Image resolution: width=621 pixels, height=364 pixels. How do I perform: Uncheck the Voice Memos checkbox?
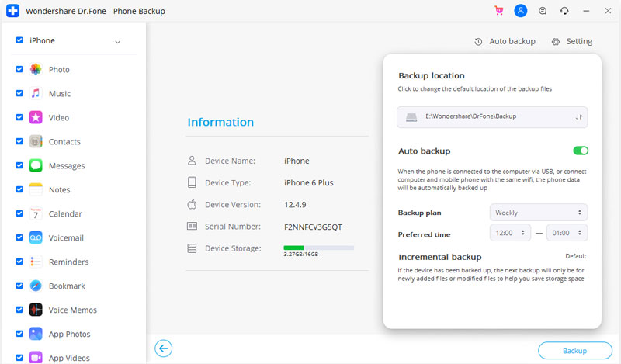pyautogui.click(x=19, y=310)
